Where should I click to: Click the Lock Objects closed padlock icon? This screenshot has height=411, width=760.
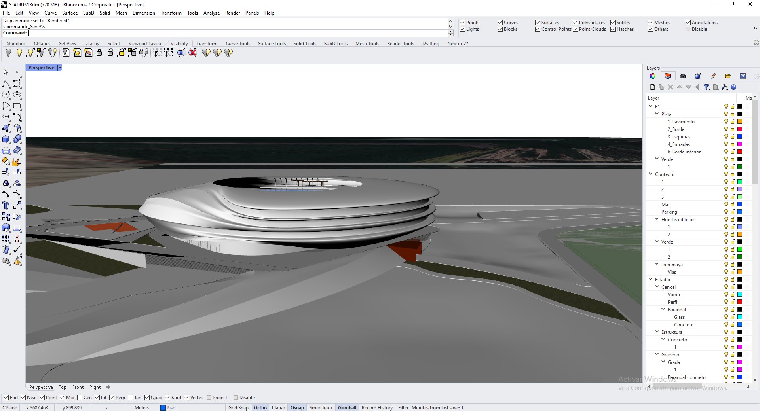99,53
